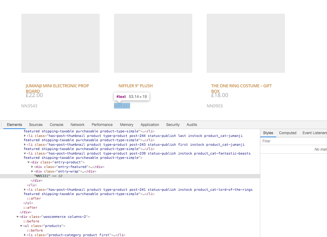Image resolution: width=327 pixels, height=237 pixels.
Task: Open the Sources tab
Action: click(x=36, y=124)
